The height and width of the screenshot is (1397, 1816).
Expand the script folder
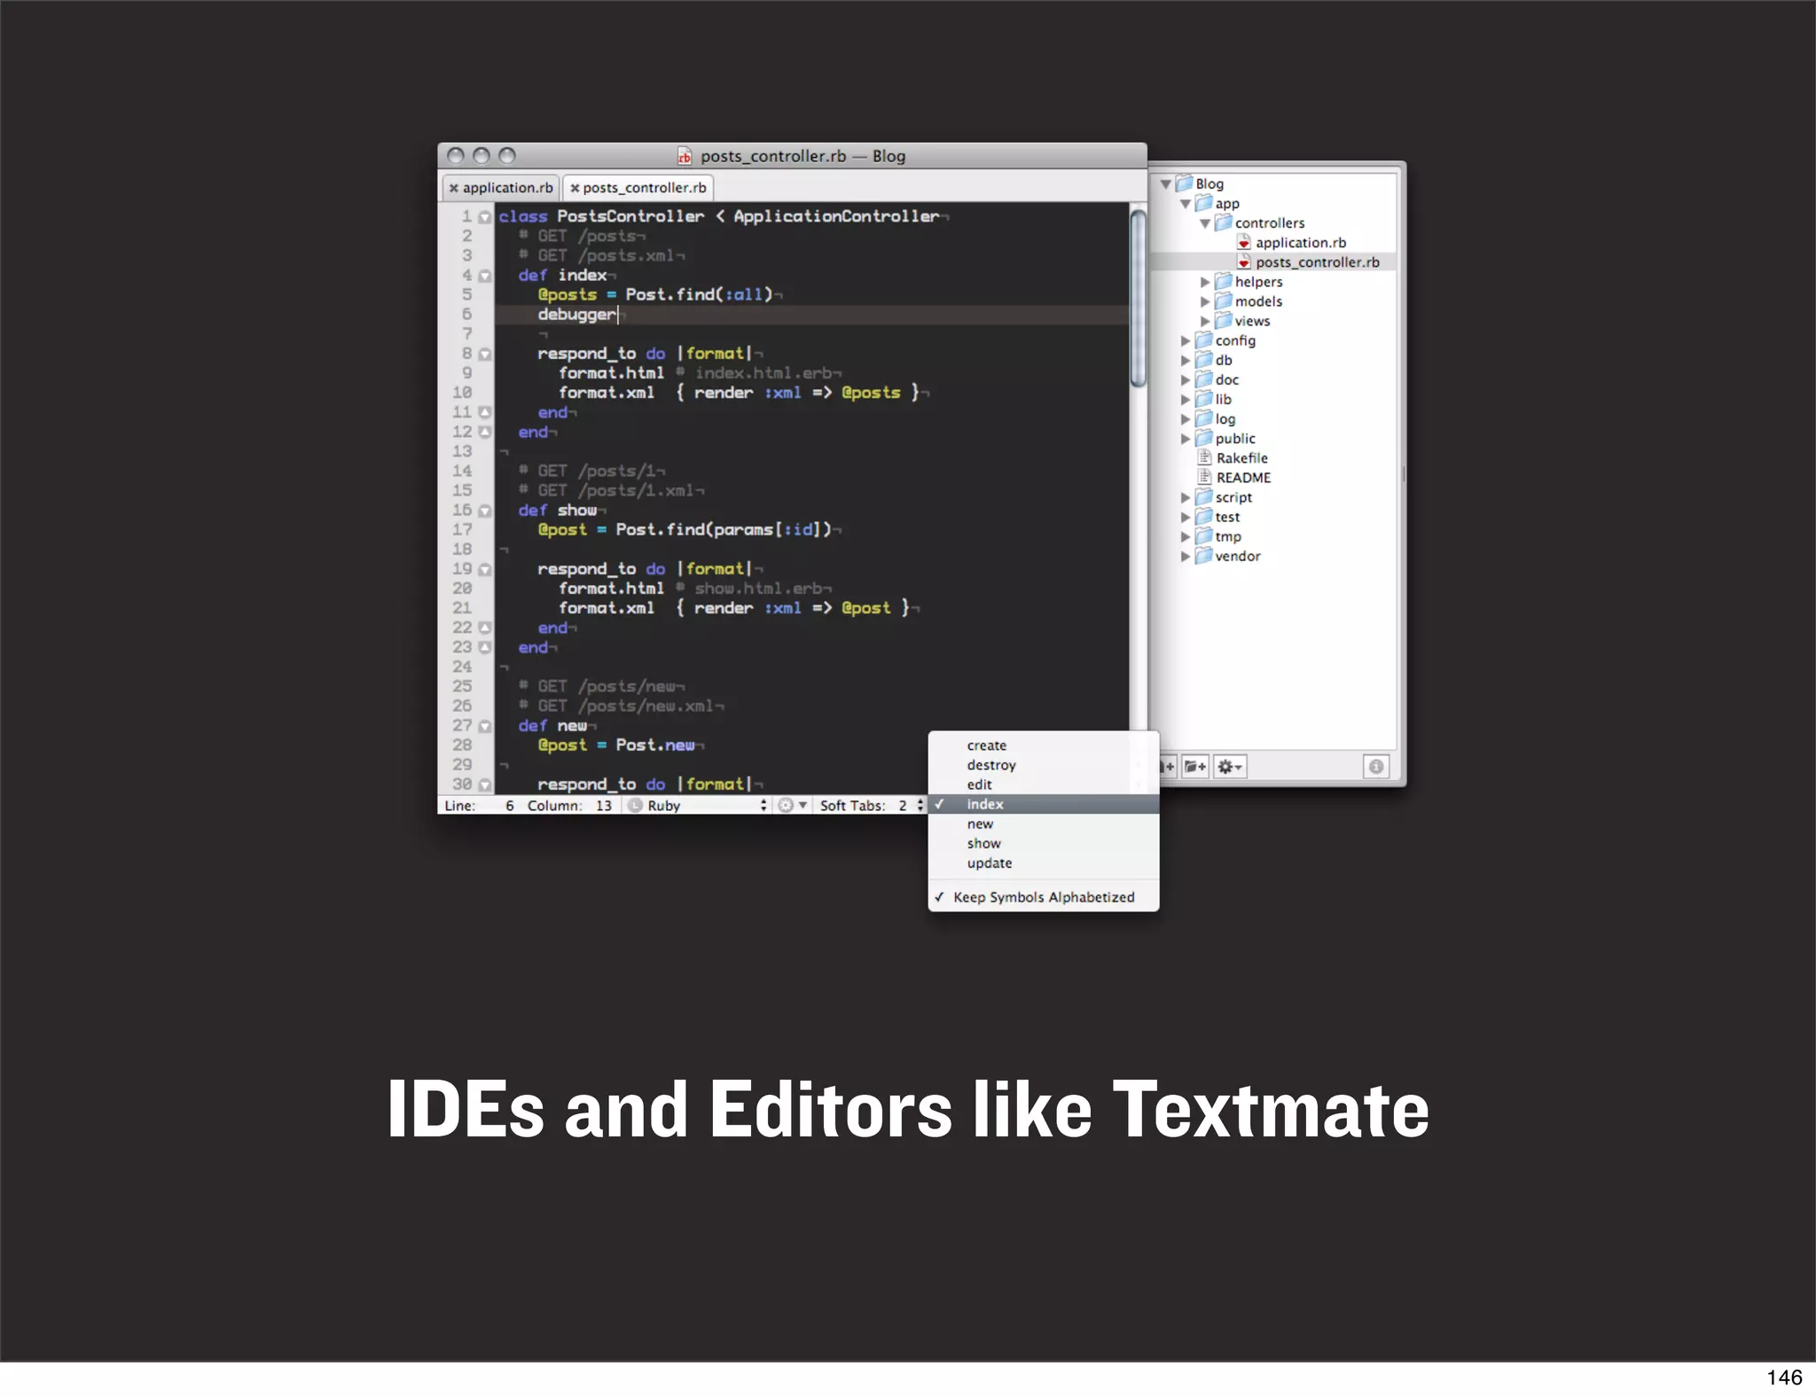(x=1185, y=497)
